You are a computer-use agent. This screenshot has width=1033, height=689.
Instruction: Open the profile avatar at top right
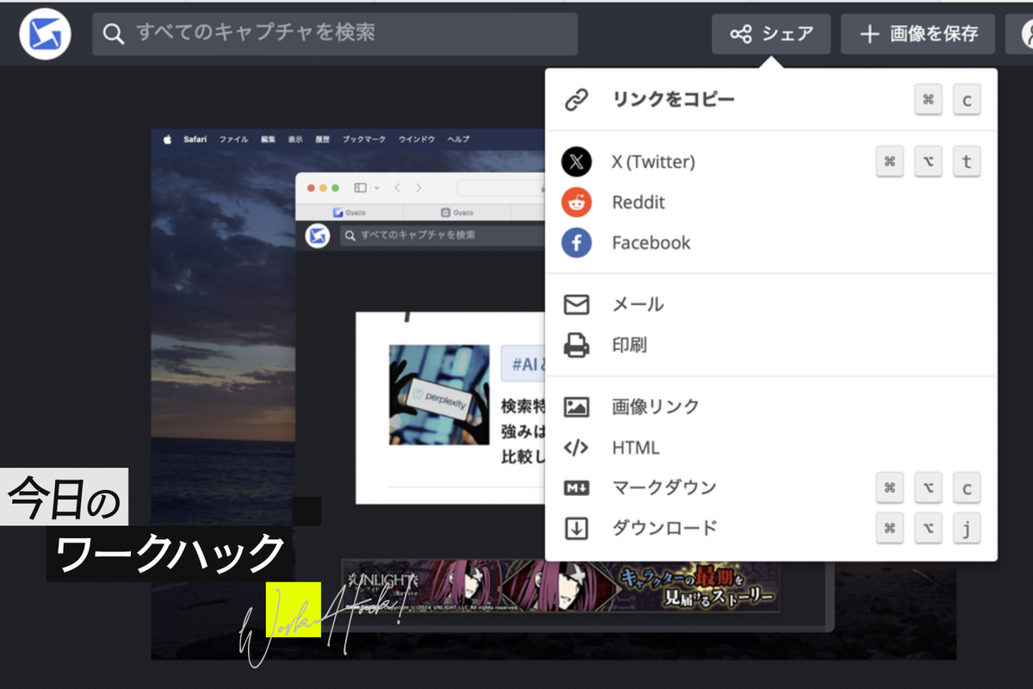click(1024, 34)
